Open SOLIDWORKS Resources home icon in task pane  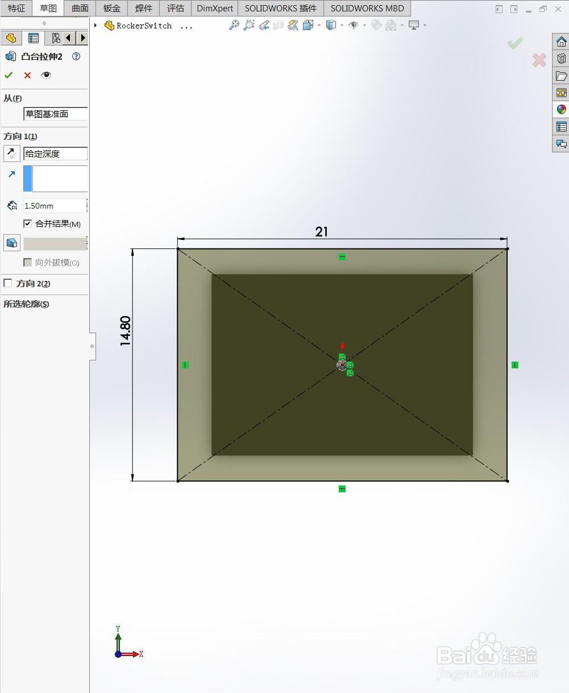click(561, 42)
